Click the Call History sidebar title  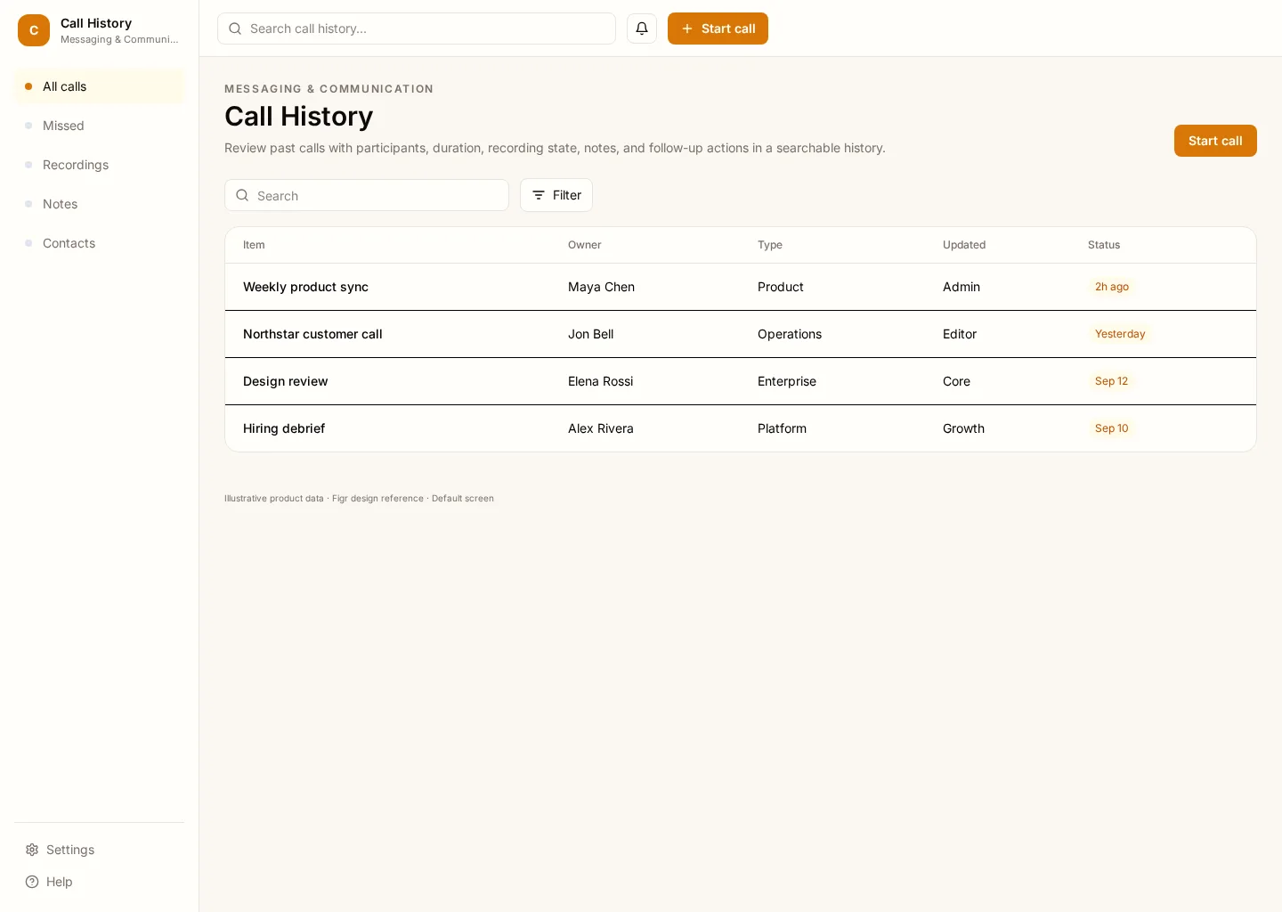click(x=96, y=23)
